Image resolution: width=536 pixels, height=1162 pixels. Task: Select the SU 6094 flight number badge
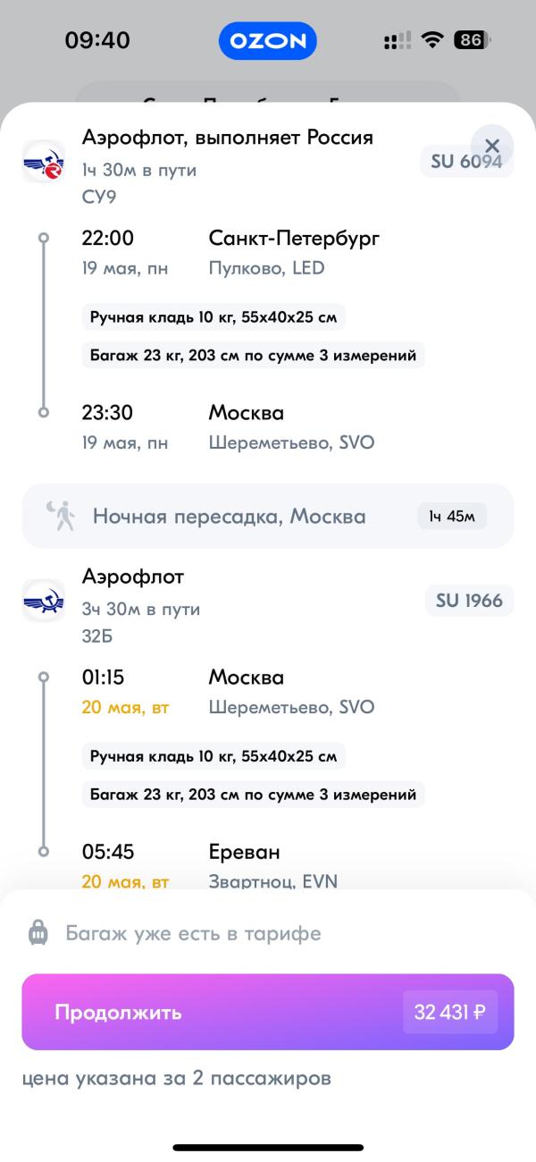(467, 162)
